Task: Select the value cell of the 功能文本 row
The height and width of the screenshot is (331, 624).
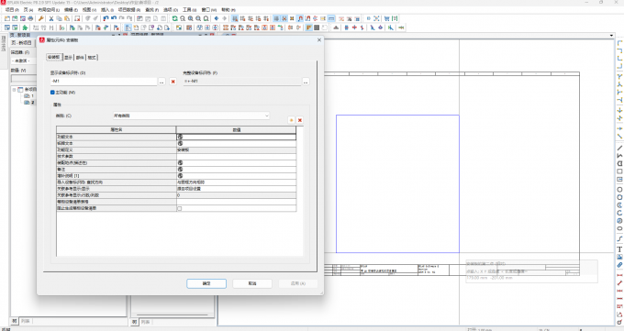Action: 237,137
